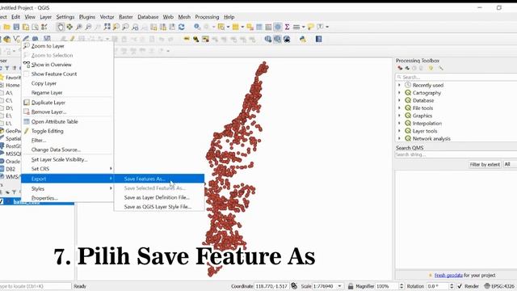The image size is (517, 291).
Task: Expand the Network analysis toolbox group
Action: [x=399, y=138]
